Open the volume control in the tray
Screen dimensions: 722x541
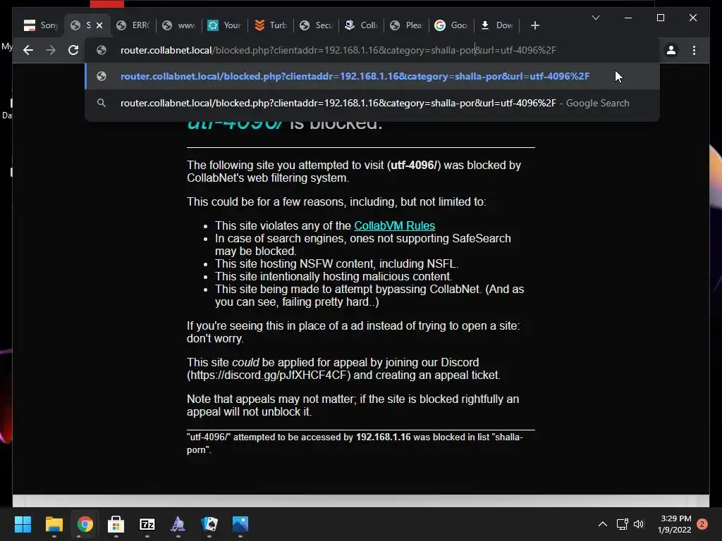(x=639, y=524)
